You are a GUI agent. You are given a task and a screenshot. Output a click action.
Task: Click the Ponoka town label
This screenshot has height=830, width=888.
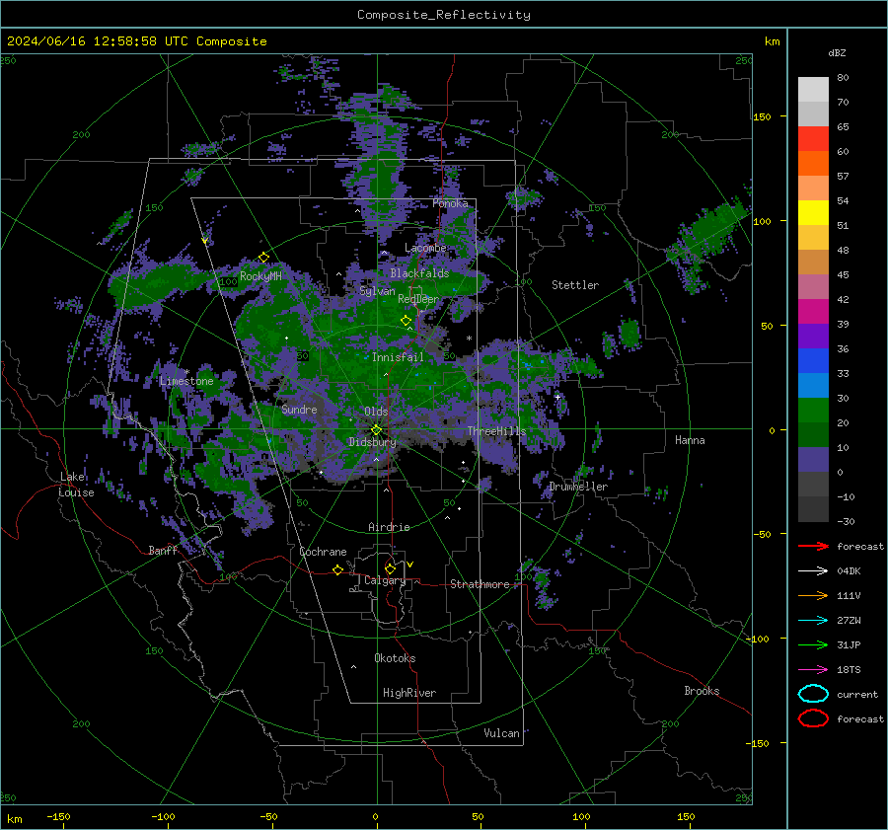coord(450,203)
